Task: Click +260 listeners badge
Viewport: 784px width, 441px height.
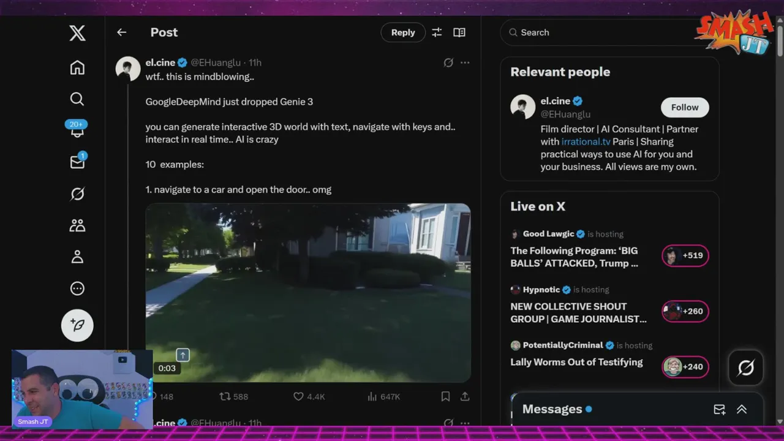Action: [685, 311]
